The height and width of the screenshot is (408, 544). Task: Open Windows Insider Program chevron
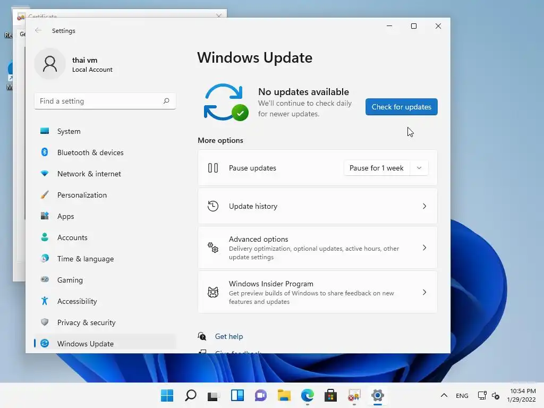[x=424, y=292]
